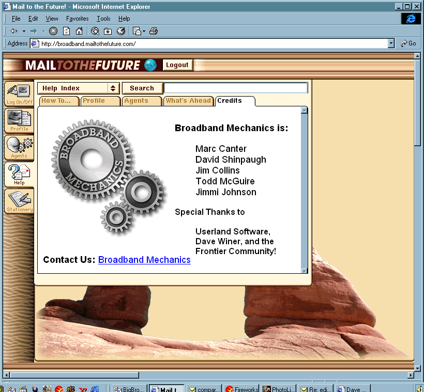Viewport: 424px width, 392px height.
Task: Open the Favorites menu
Action: [x=77, y=19]
